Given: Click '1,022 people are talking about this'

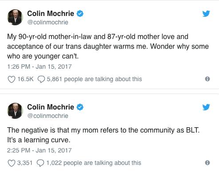Looking at the screenshot, I should pos(94,163).
